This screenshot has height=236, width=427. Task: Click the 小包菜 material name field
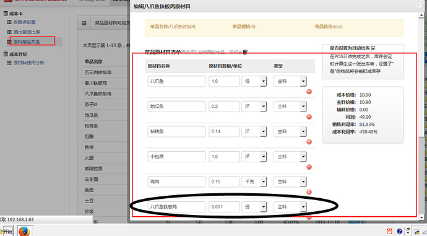pyautogui.click(x=176, y=157)
